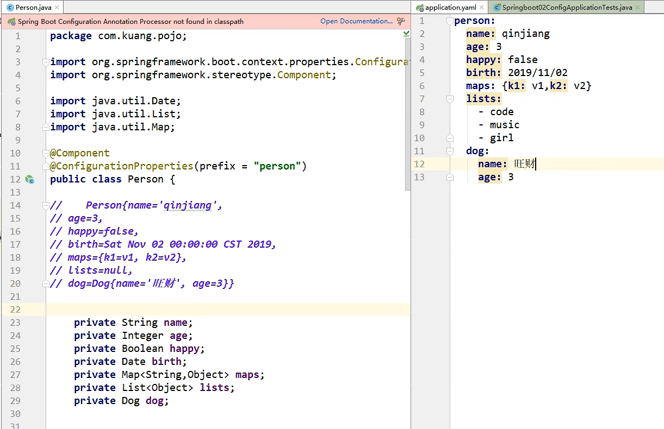This screenshot has width=664, height=429.
Task: Click the qinjiang name value in application.yaml
Action: coord(525,34)
